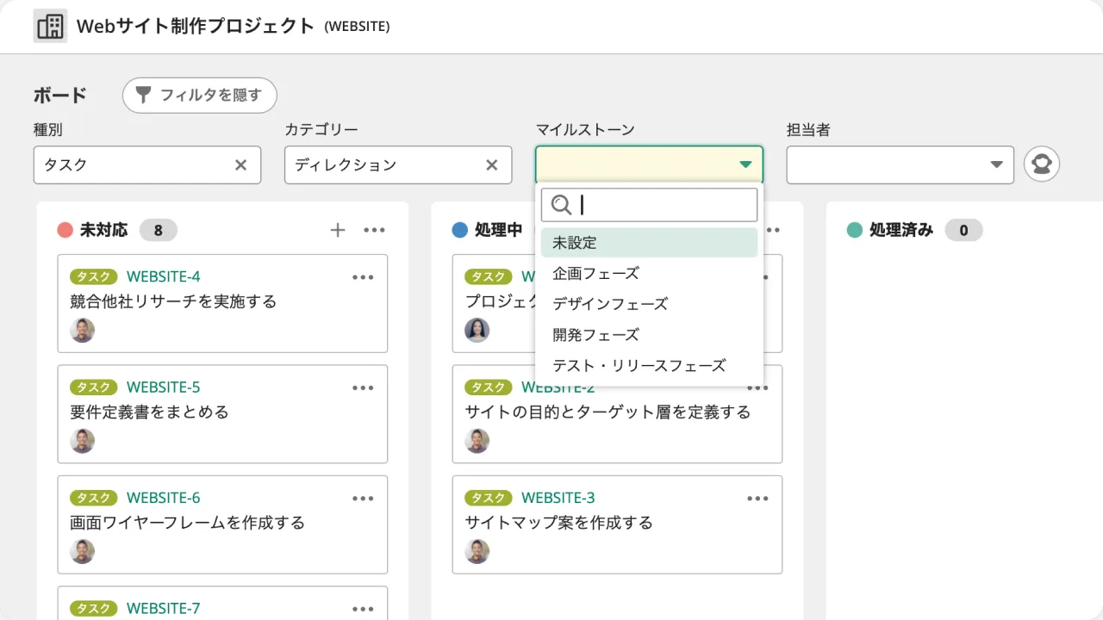
Task: Open 未対応 column more options menu
Action: pyautogui.click(x=374, y=230)
